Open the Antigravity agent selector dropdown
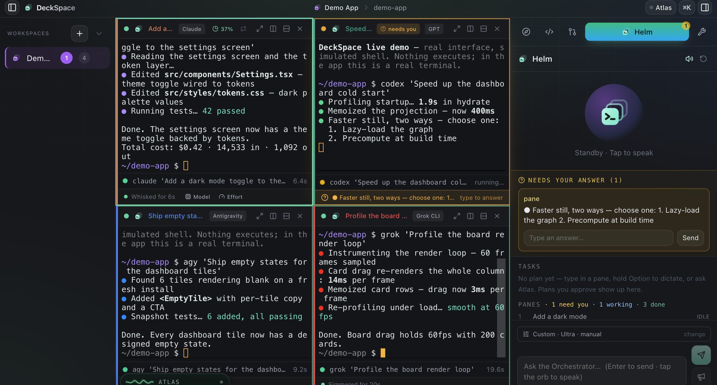Screen dimensions: 717x385 point(228,216)
